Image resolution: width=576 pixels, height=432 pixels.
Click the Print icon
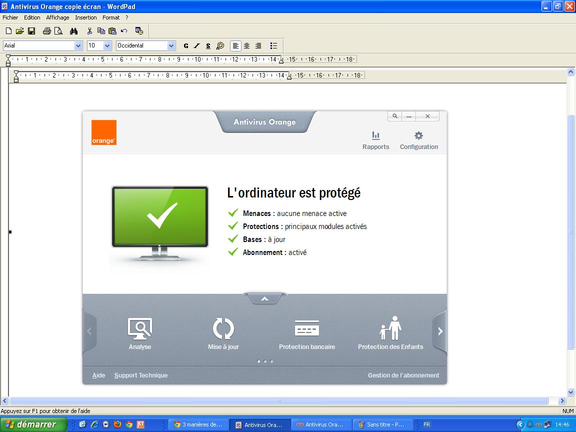coord(46,31)
